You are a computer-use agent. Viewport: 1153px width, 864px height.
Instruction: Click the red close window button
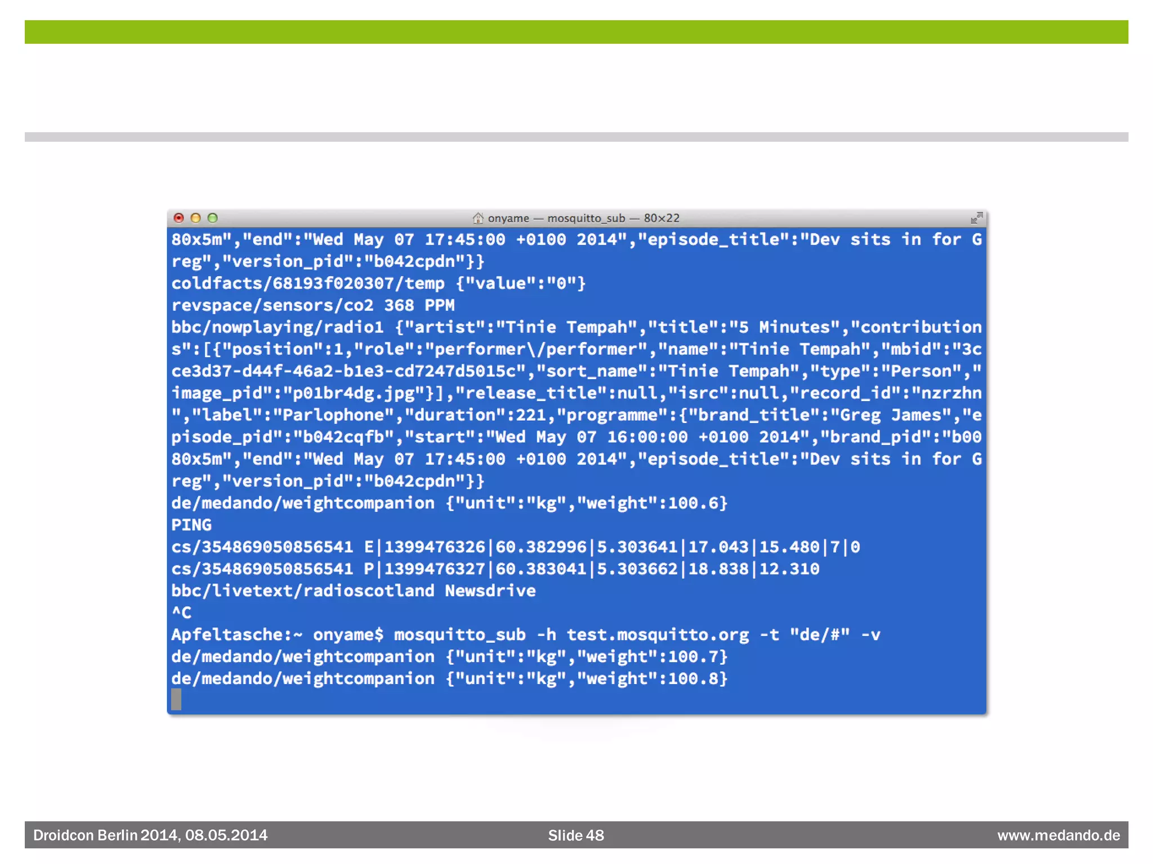[178, 218]
